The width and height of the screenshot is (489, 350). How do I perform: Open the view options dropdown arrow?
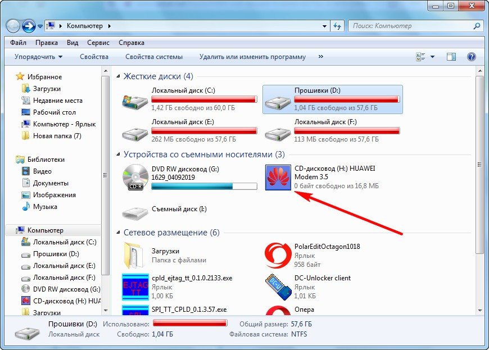pyautogui.click(x=432, y=57)
